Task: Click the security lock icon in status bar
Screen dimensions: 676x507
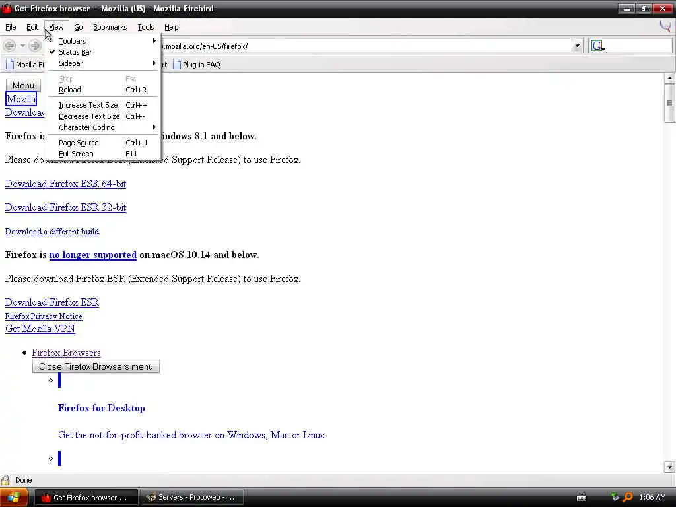Action: [x=5, y=480]
